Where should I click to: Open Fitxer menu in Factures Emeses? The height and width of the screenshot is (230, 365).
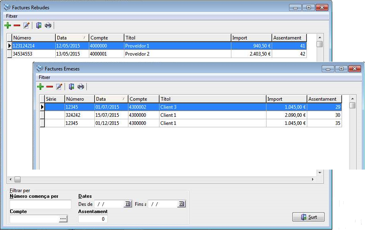point(44,77)
